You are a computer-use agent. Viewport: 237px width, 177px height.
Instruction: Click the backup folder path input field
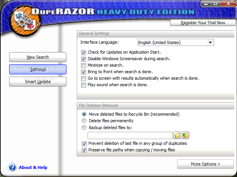130,135
